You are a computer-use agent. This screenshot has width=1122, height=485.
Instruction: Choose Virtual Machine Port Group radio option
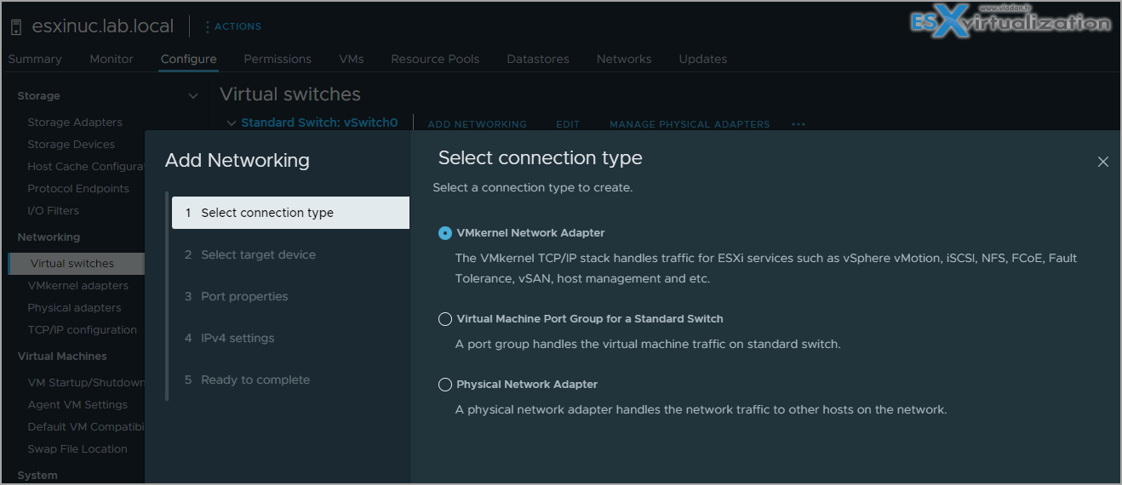click(444, 319)
